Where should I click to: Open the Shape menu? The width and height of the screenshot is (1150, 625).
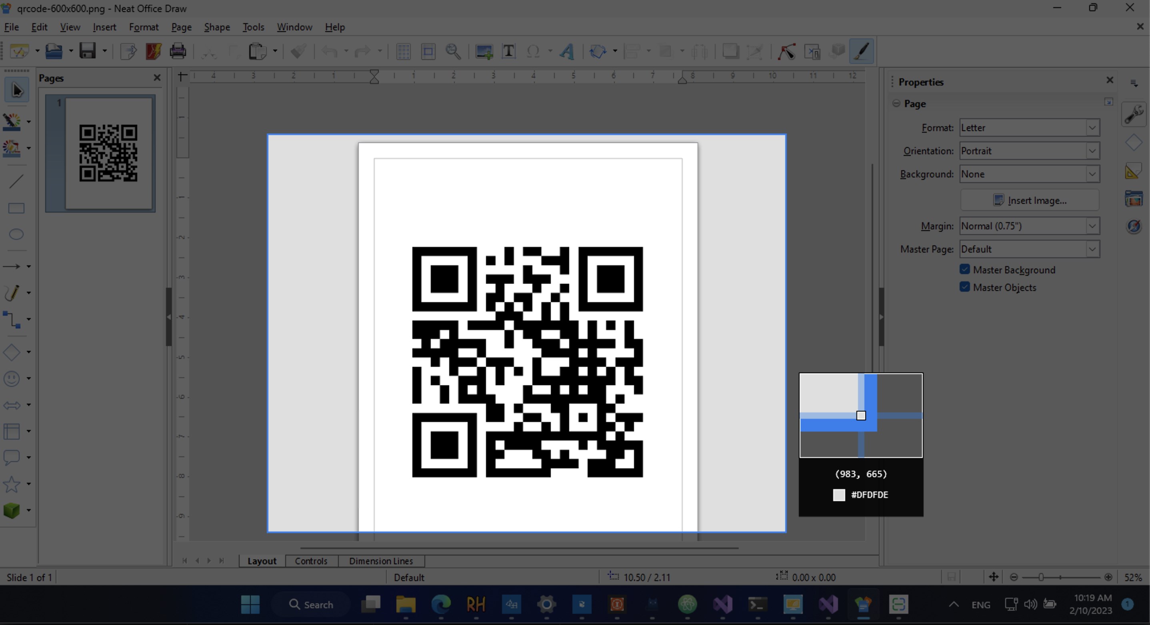(216, 27)
